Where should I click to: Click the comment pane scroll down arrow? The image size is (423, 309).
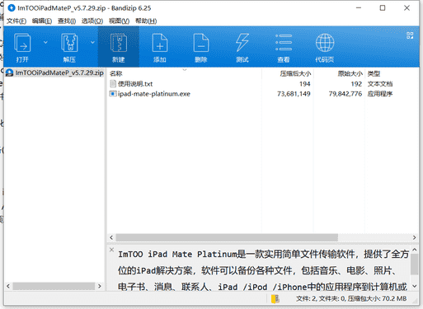pos(415,286)
